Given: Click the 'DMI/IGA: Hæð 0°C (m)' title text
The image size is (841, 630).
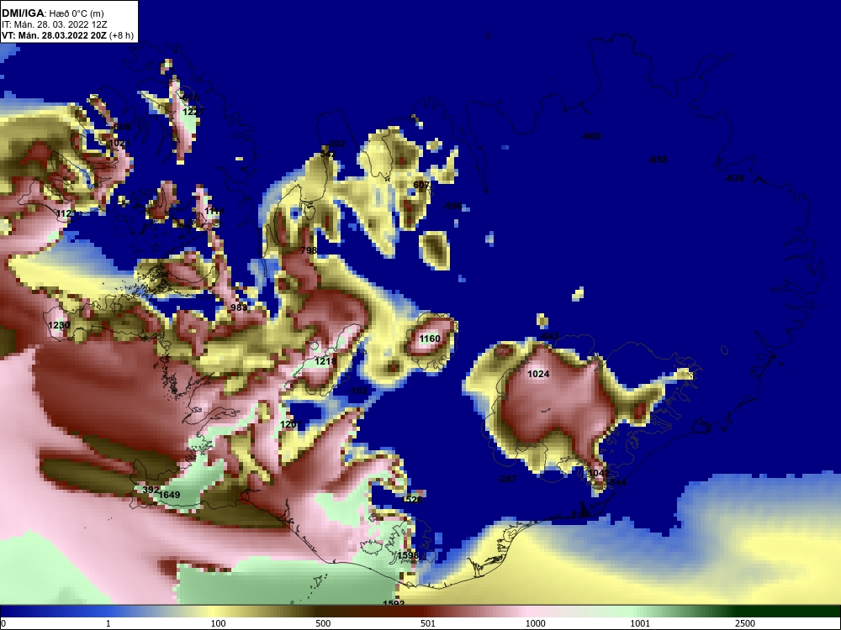Looking at the screenshot, I should click(x=53, y=13).
